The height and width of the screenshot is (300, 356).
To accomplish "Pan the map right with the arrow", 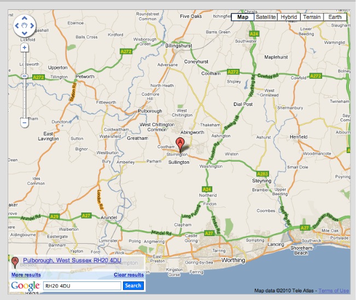I will [32, 26].
